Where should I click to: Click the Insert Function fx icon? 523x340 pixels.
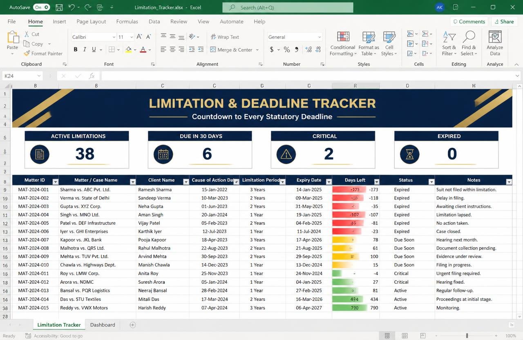coord(92,76)
